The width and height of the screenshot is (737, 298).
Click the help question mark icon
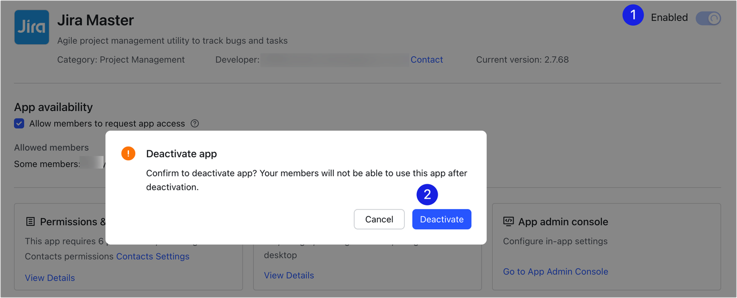pyautogui.click(x=195, y=123)
